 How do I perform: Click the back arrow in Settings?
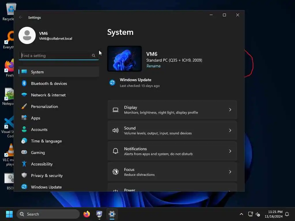click(x=21, y=17)
